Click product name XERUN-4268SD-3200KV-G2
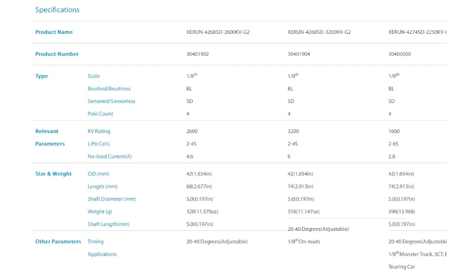476x279 pixels. (319, 32)
